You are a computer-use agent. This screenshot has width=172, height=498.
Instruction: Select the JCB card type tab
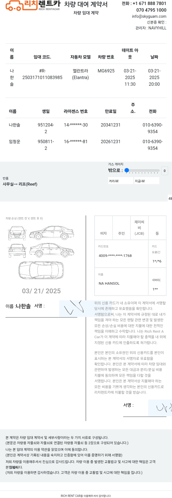(139, 228)
